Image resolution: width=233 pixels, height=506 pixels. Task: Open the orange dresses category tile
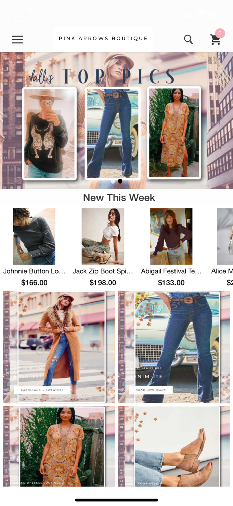[x=59, y=446]
